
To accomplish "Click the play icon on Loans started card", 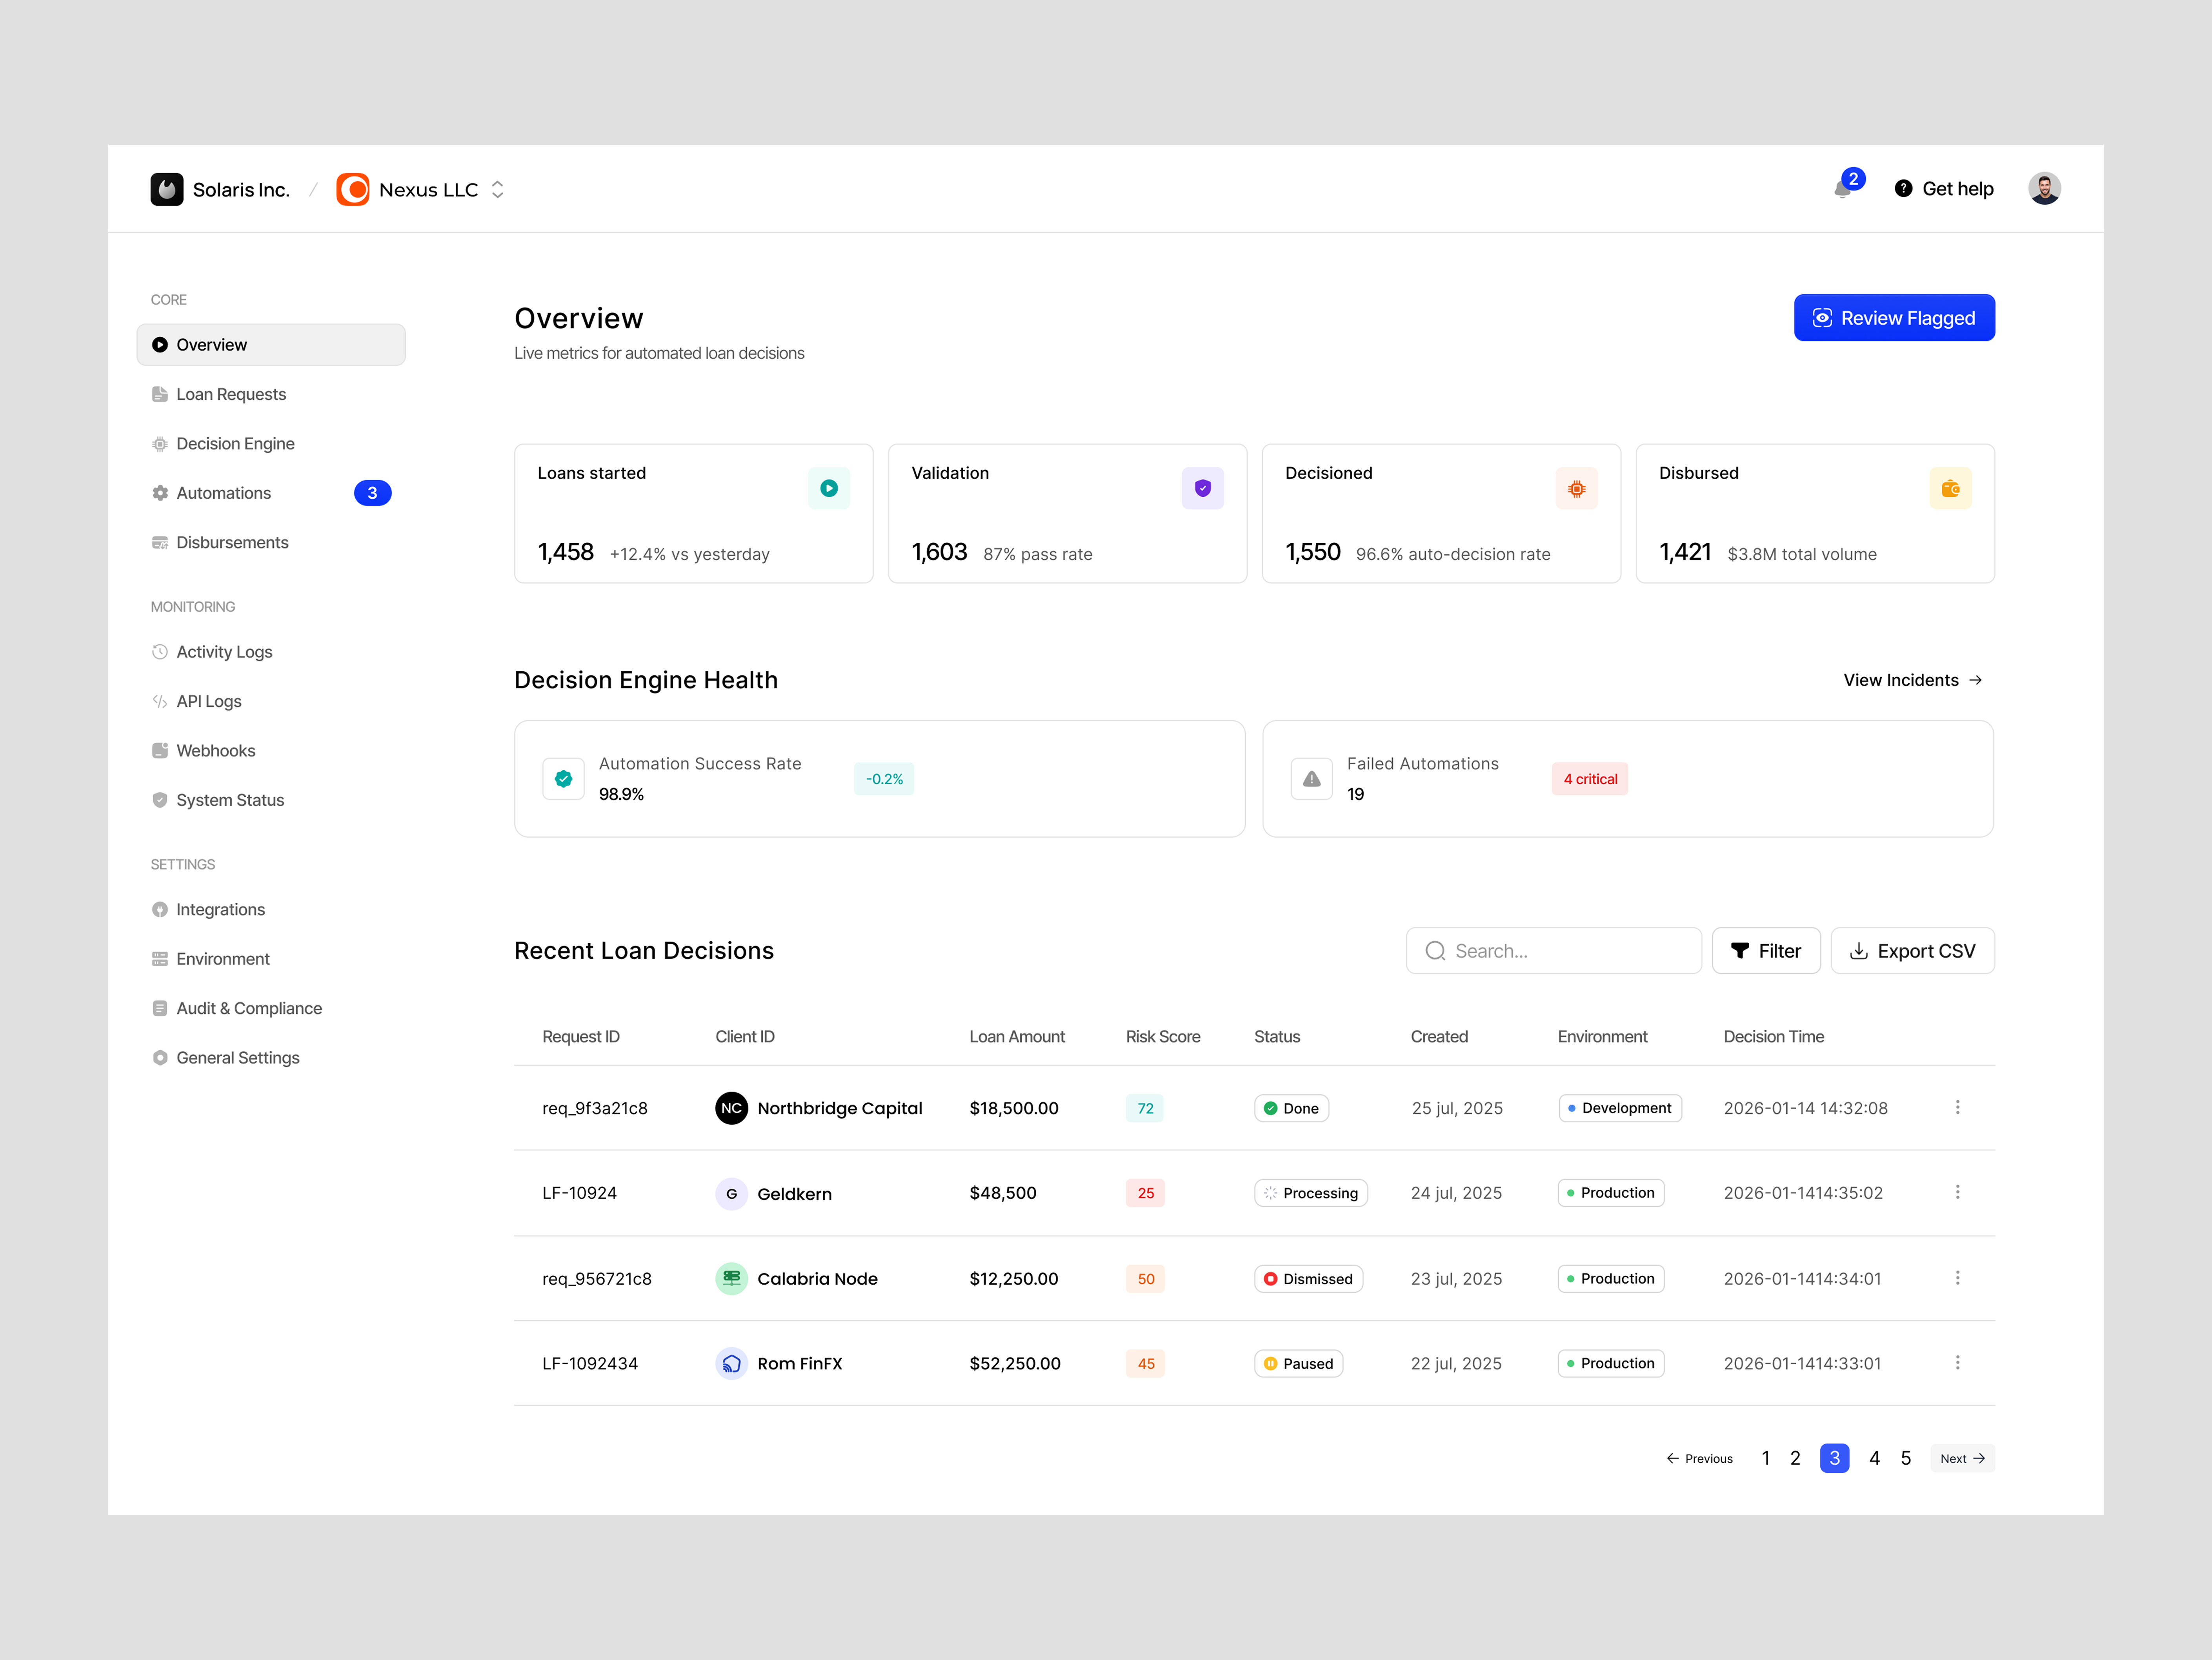I will point(828,488).
